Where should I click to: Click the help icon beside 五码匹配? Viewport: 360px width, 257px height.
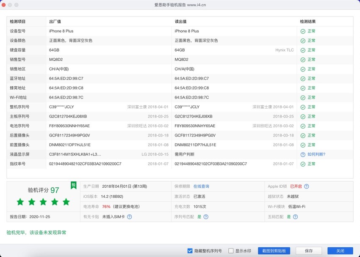(296, 217)
